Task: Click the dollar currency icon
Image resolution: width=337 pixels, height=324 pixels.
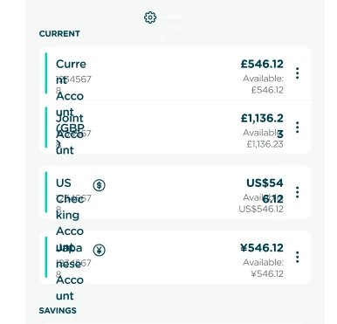Action: [100, 185]
